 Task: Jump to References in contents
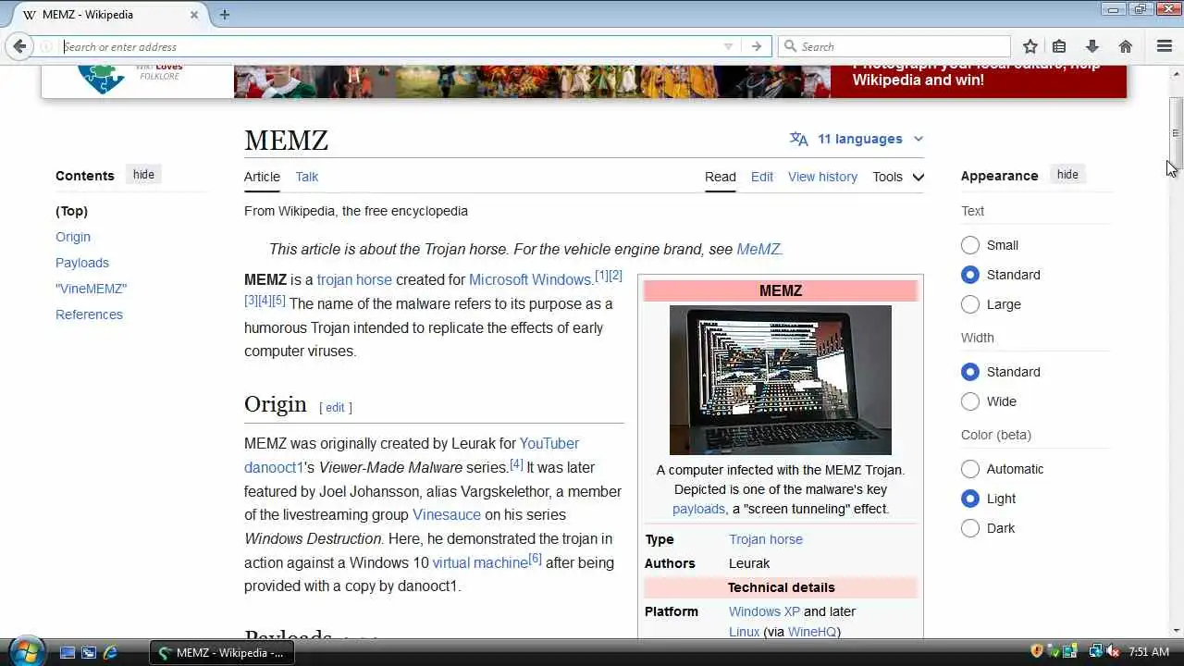point(89,314)
